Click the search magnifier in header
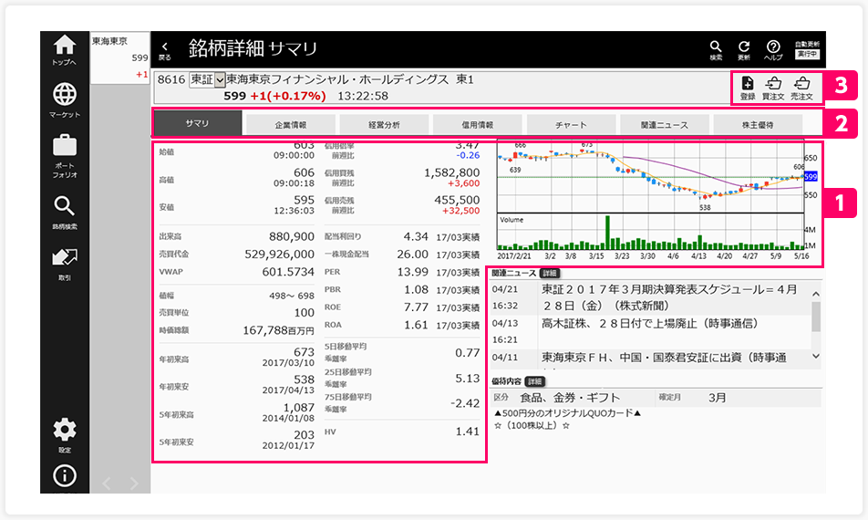 pos(716,50)
